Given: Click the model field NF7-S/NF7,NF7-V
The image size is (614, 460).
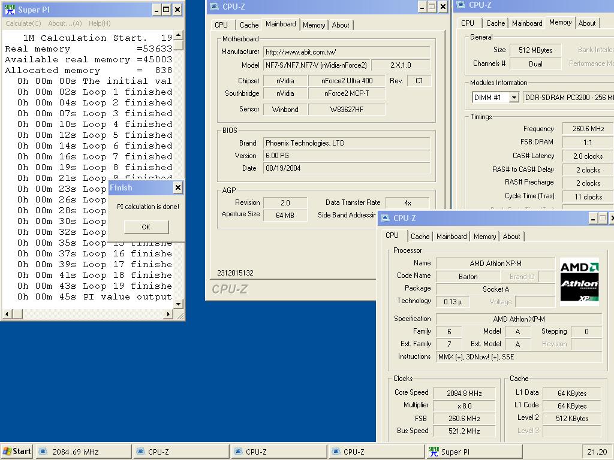Looking at the screenshot, I should coord(317,65).
